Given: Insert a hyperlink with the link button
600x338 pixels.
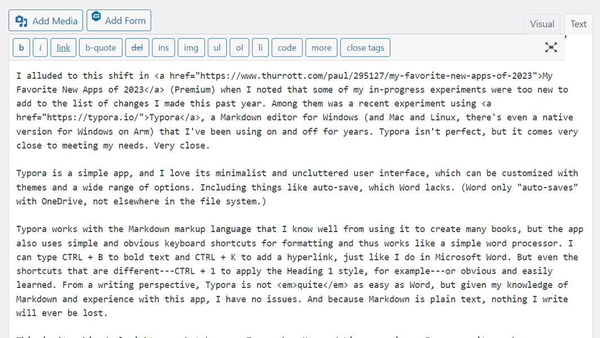Looking at the screenshot, I should [x=64, y=48].
